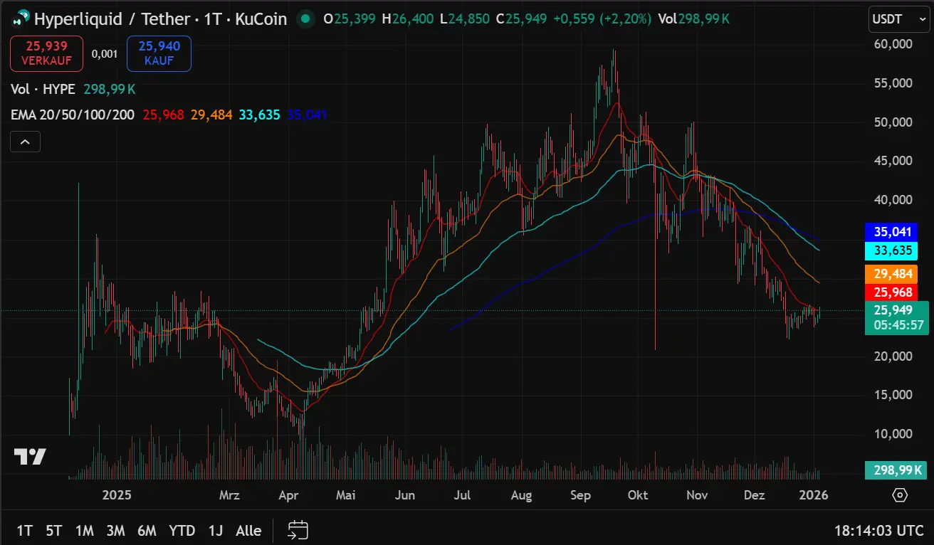Click the red VERKAUF sell button

pyautogui.click(x=46, y=53)
